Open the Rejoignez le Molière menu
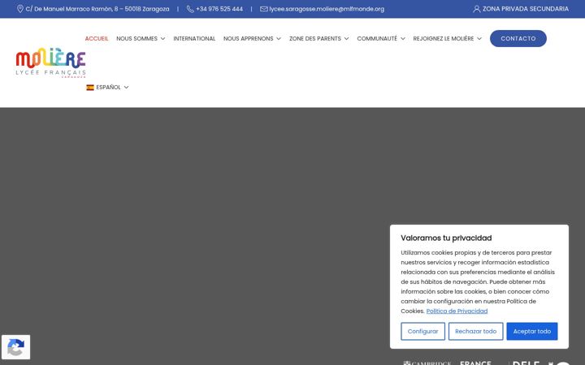The image size is (585, 365). [x=444, y=38]
